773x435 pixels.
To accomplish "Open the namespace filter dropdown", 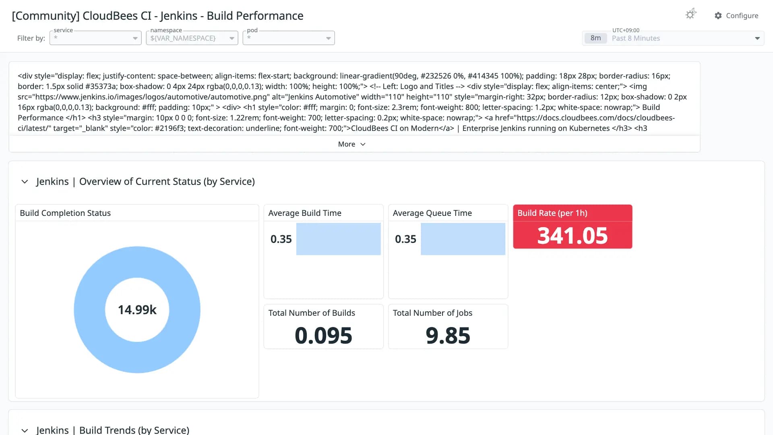I will click(x=192, y=38).
